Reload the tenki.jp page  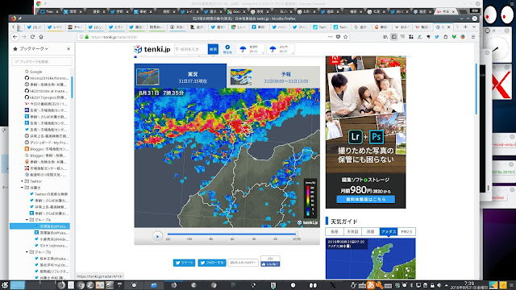32,37
